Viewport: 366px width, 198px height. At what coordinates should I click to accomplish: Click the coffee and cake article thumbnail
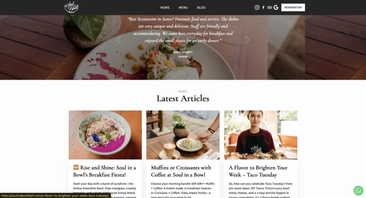[x=183, y=135]
